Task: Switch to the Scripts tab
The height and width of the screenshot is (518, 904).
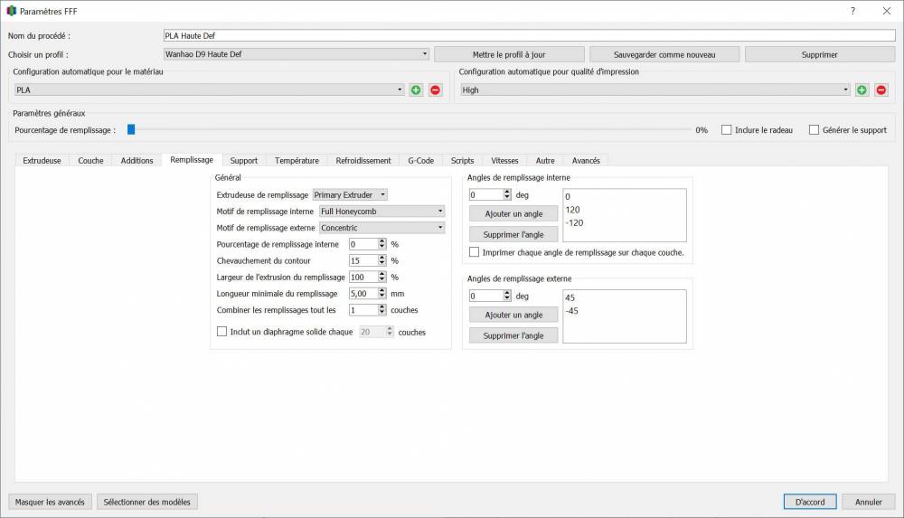Action: tap(462, 160)
